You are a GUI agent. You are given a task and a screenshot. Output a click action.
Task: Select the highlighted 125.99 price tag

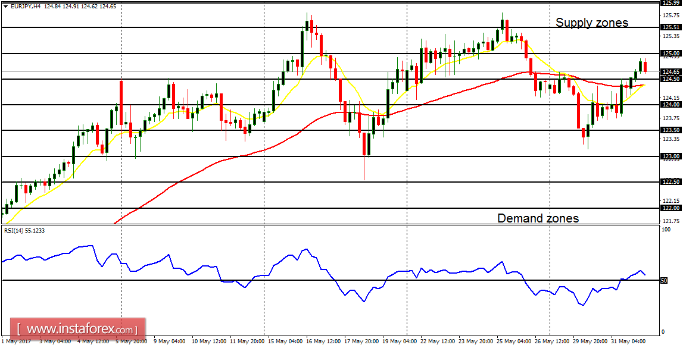pyautogui.click(x=670, y=4)
